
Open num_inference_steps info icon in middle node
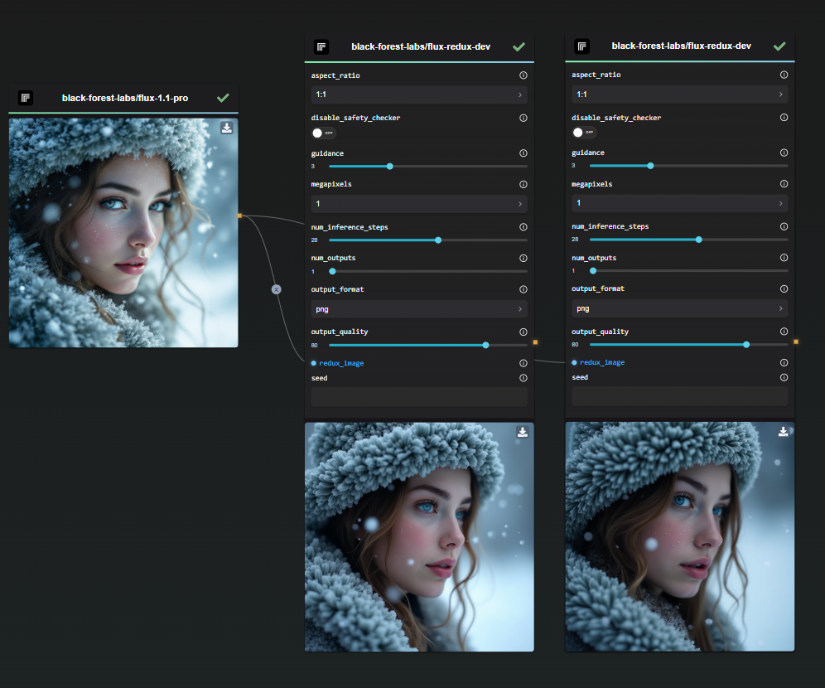[x=523, y=227]
